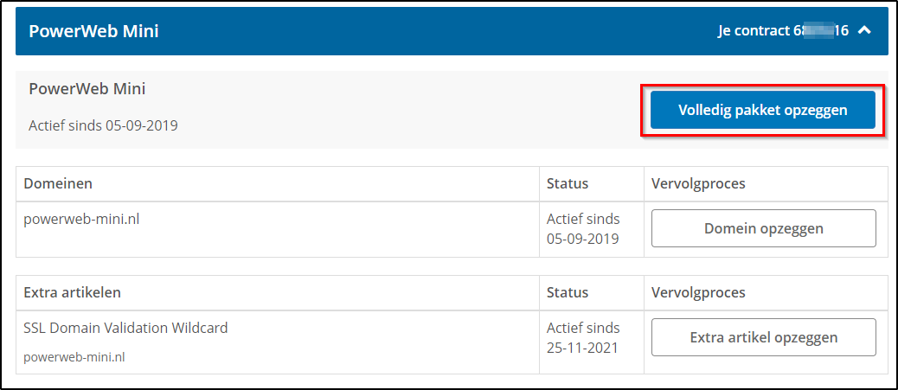The height and width of the screenshot is (390, 898).
Task: Click the Vervolgproces header in Domeinen table
Action: pyautogui.click(x=698, y=183)
